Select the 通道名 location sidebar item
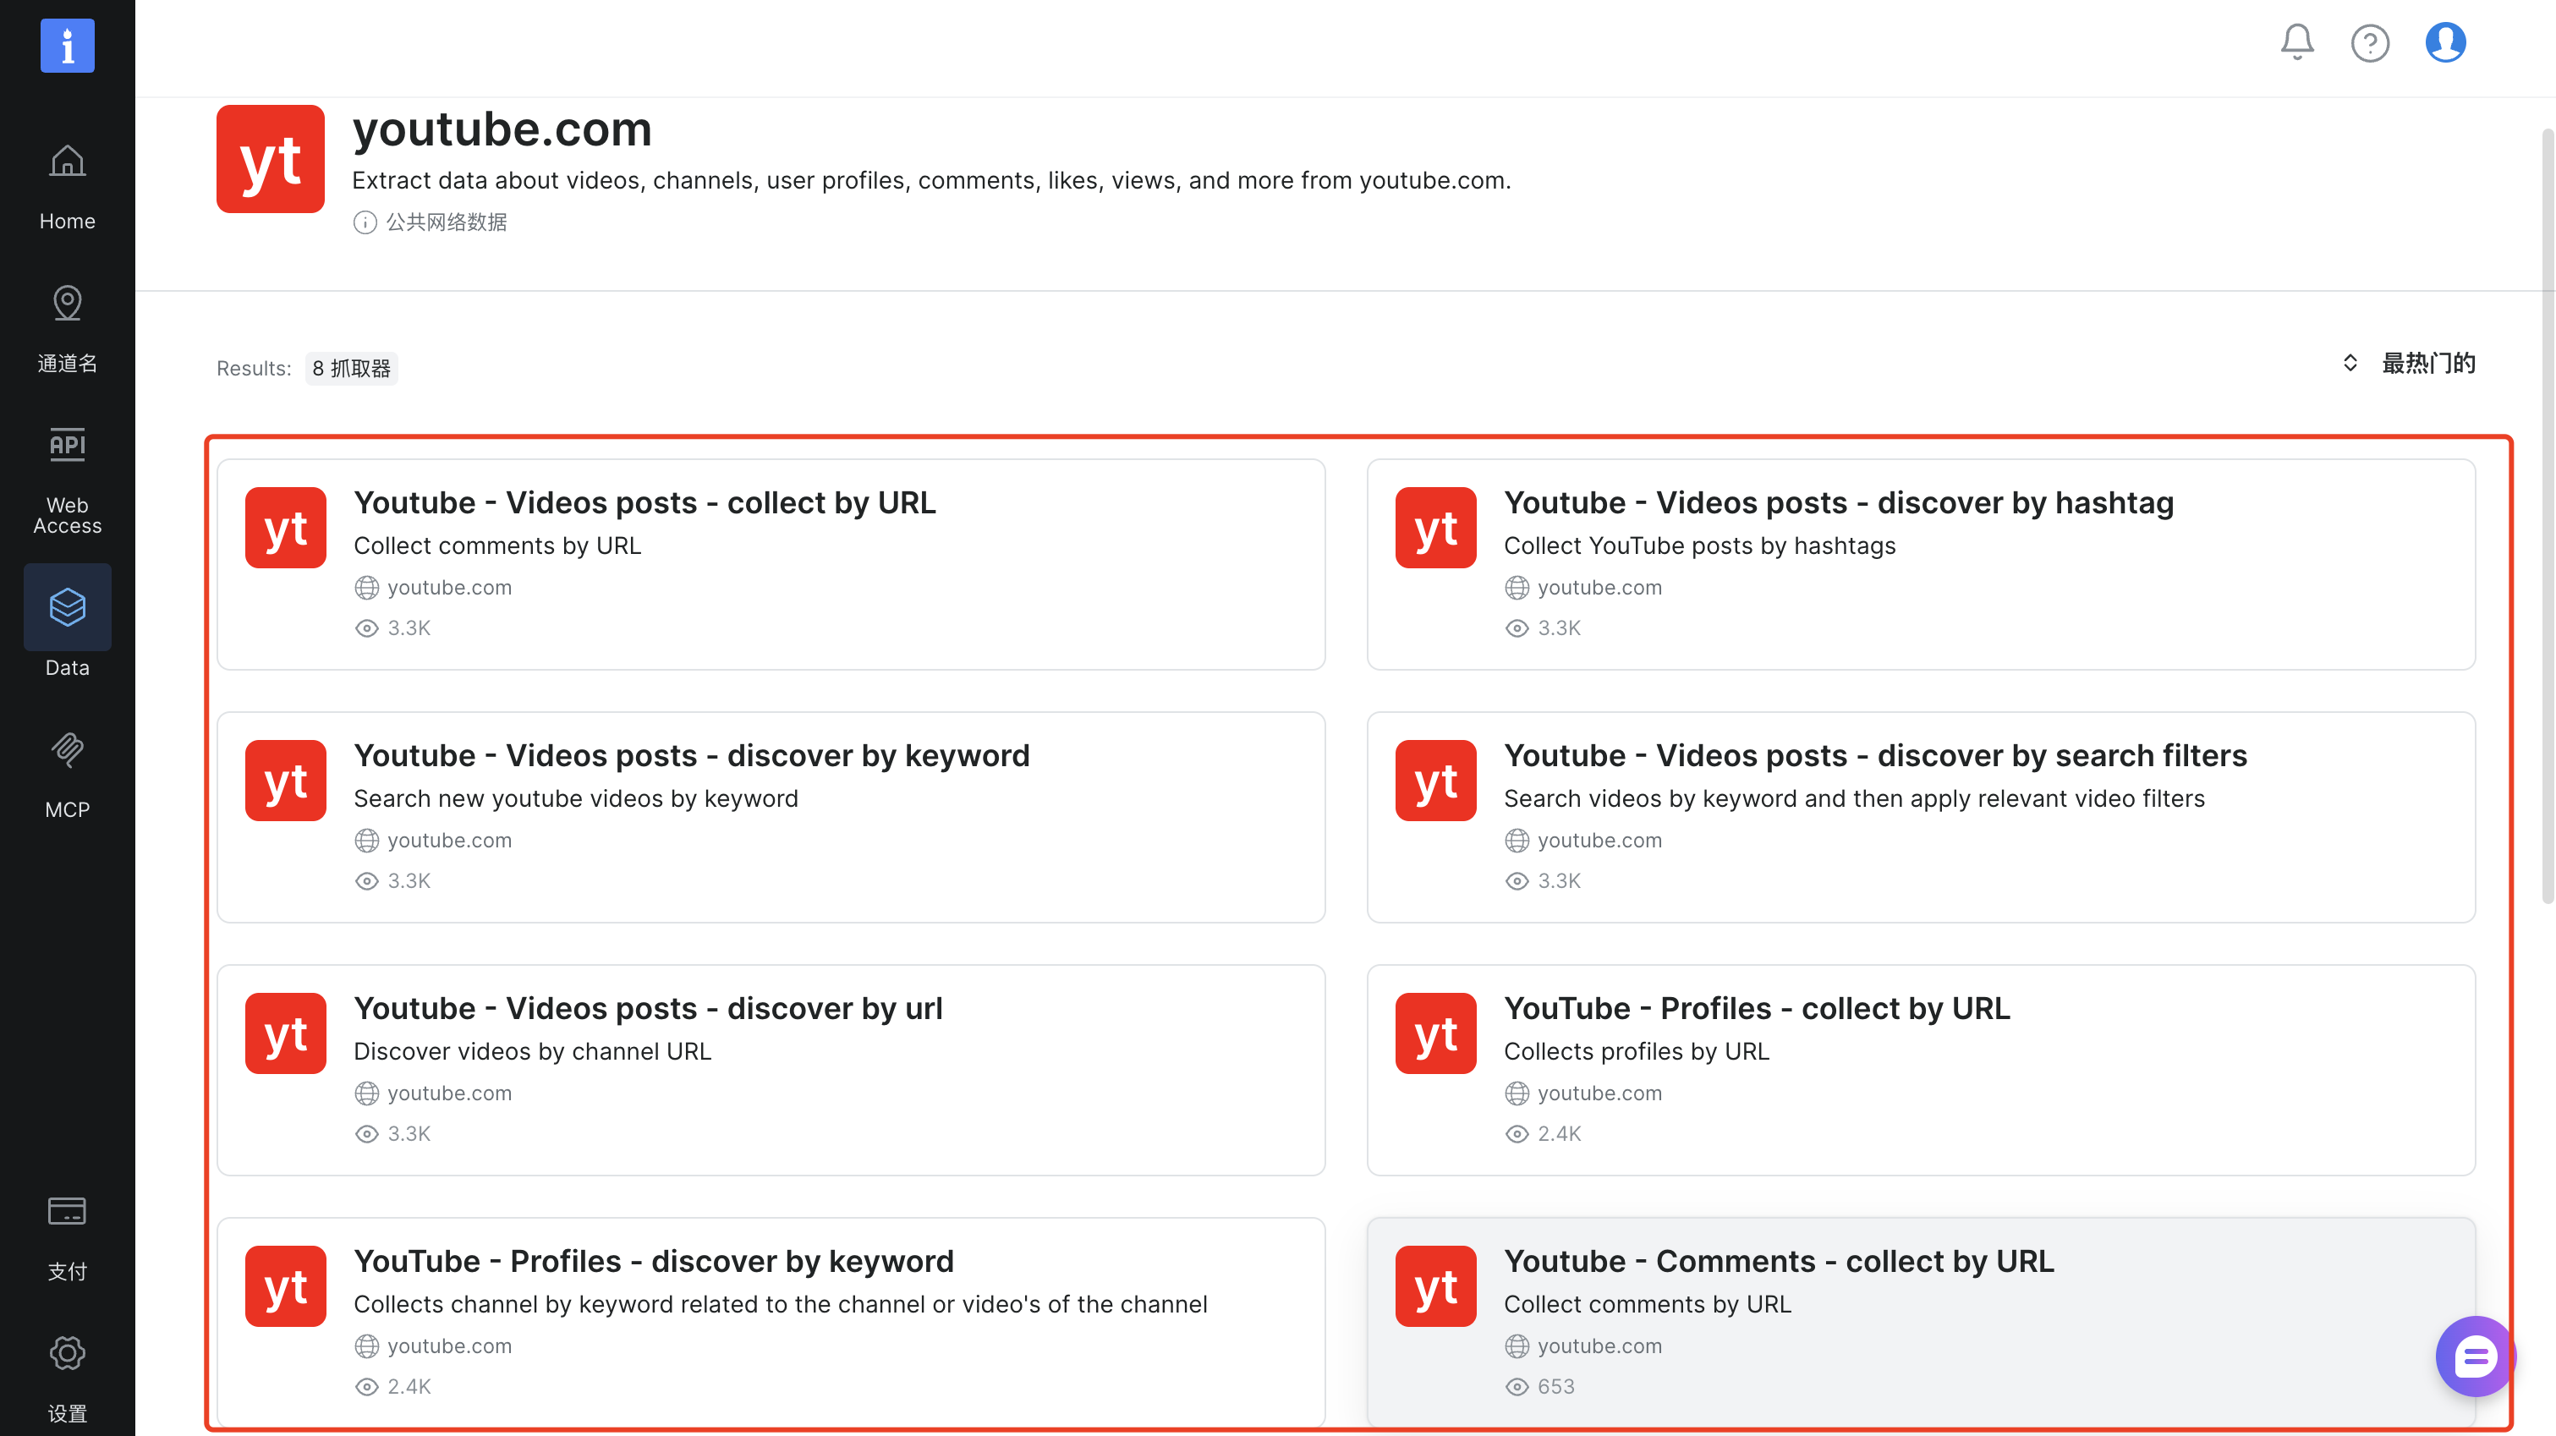This screenshot has height=1436, width=2556. (x=68, y=327)
